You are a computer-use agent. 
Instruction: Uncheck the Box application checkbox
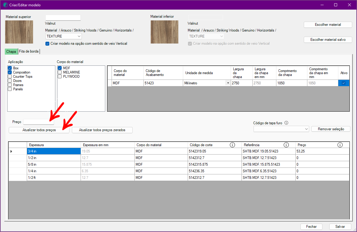coord(10,68)
